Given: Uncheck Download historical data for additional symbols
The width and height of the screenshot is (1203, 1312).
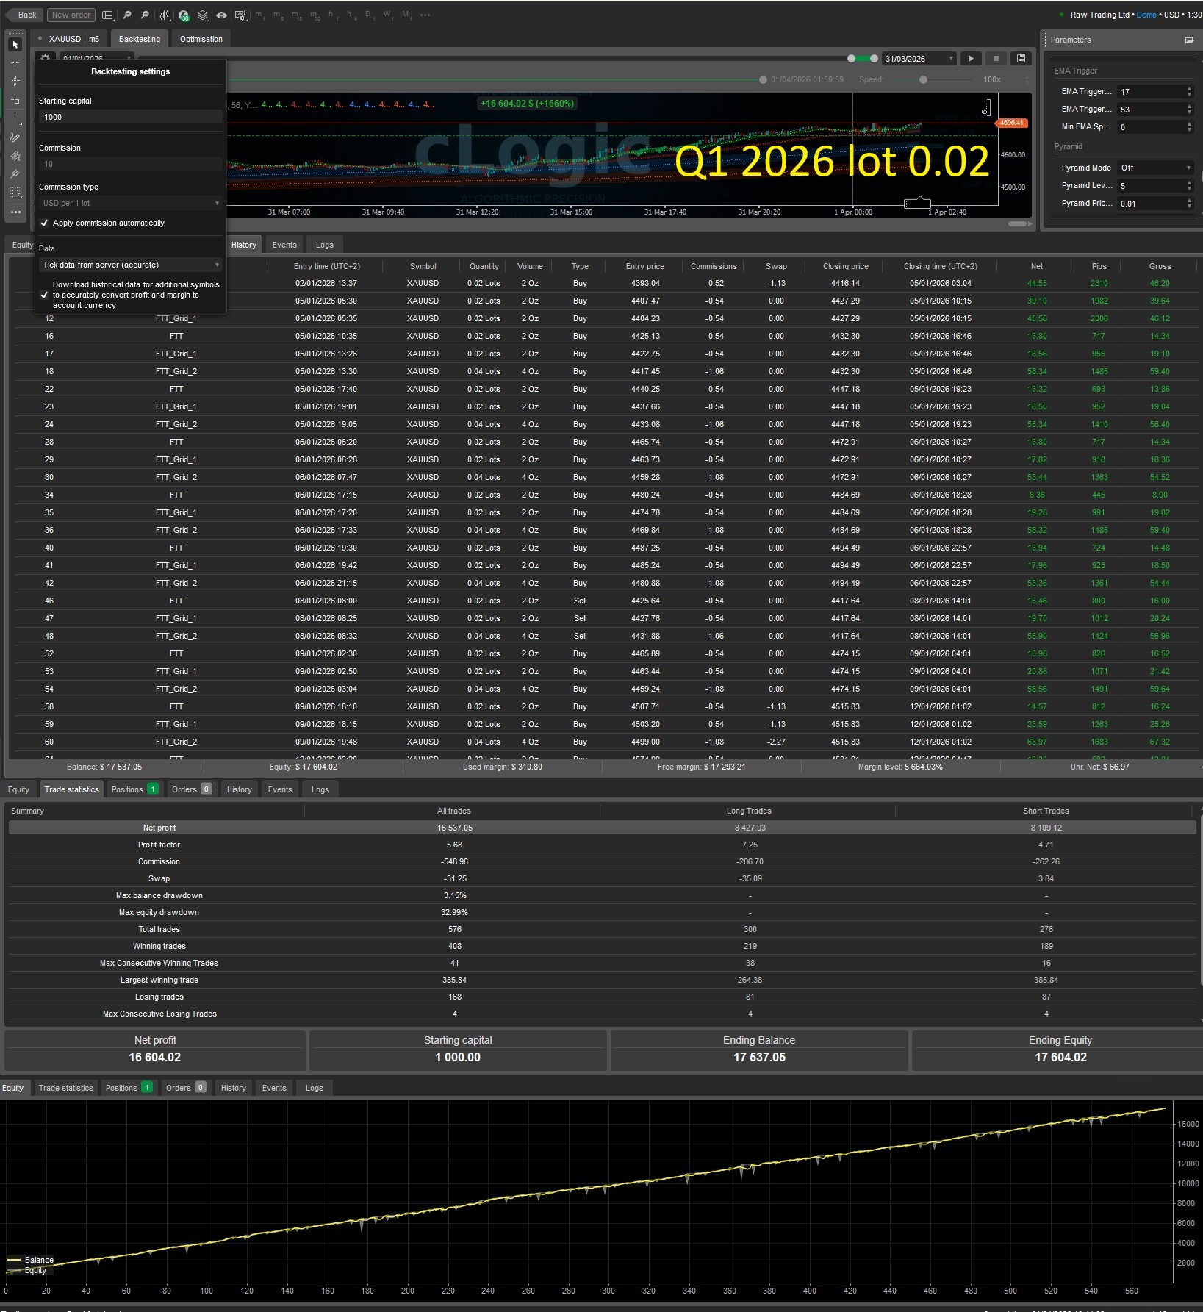Looking at the screenshot, I should pyautogui.click(x=44, y=295).
